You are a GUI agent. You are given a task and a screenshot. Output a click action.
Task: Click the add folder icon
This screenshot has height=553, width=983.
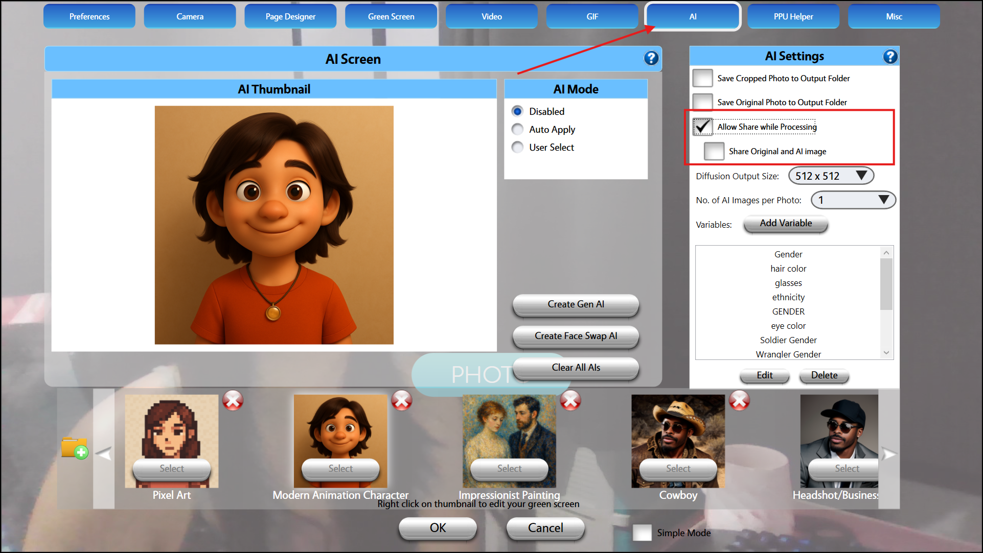pos(74,448)
